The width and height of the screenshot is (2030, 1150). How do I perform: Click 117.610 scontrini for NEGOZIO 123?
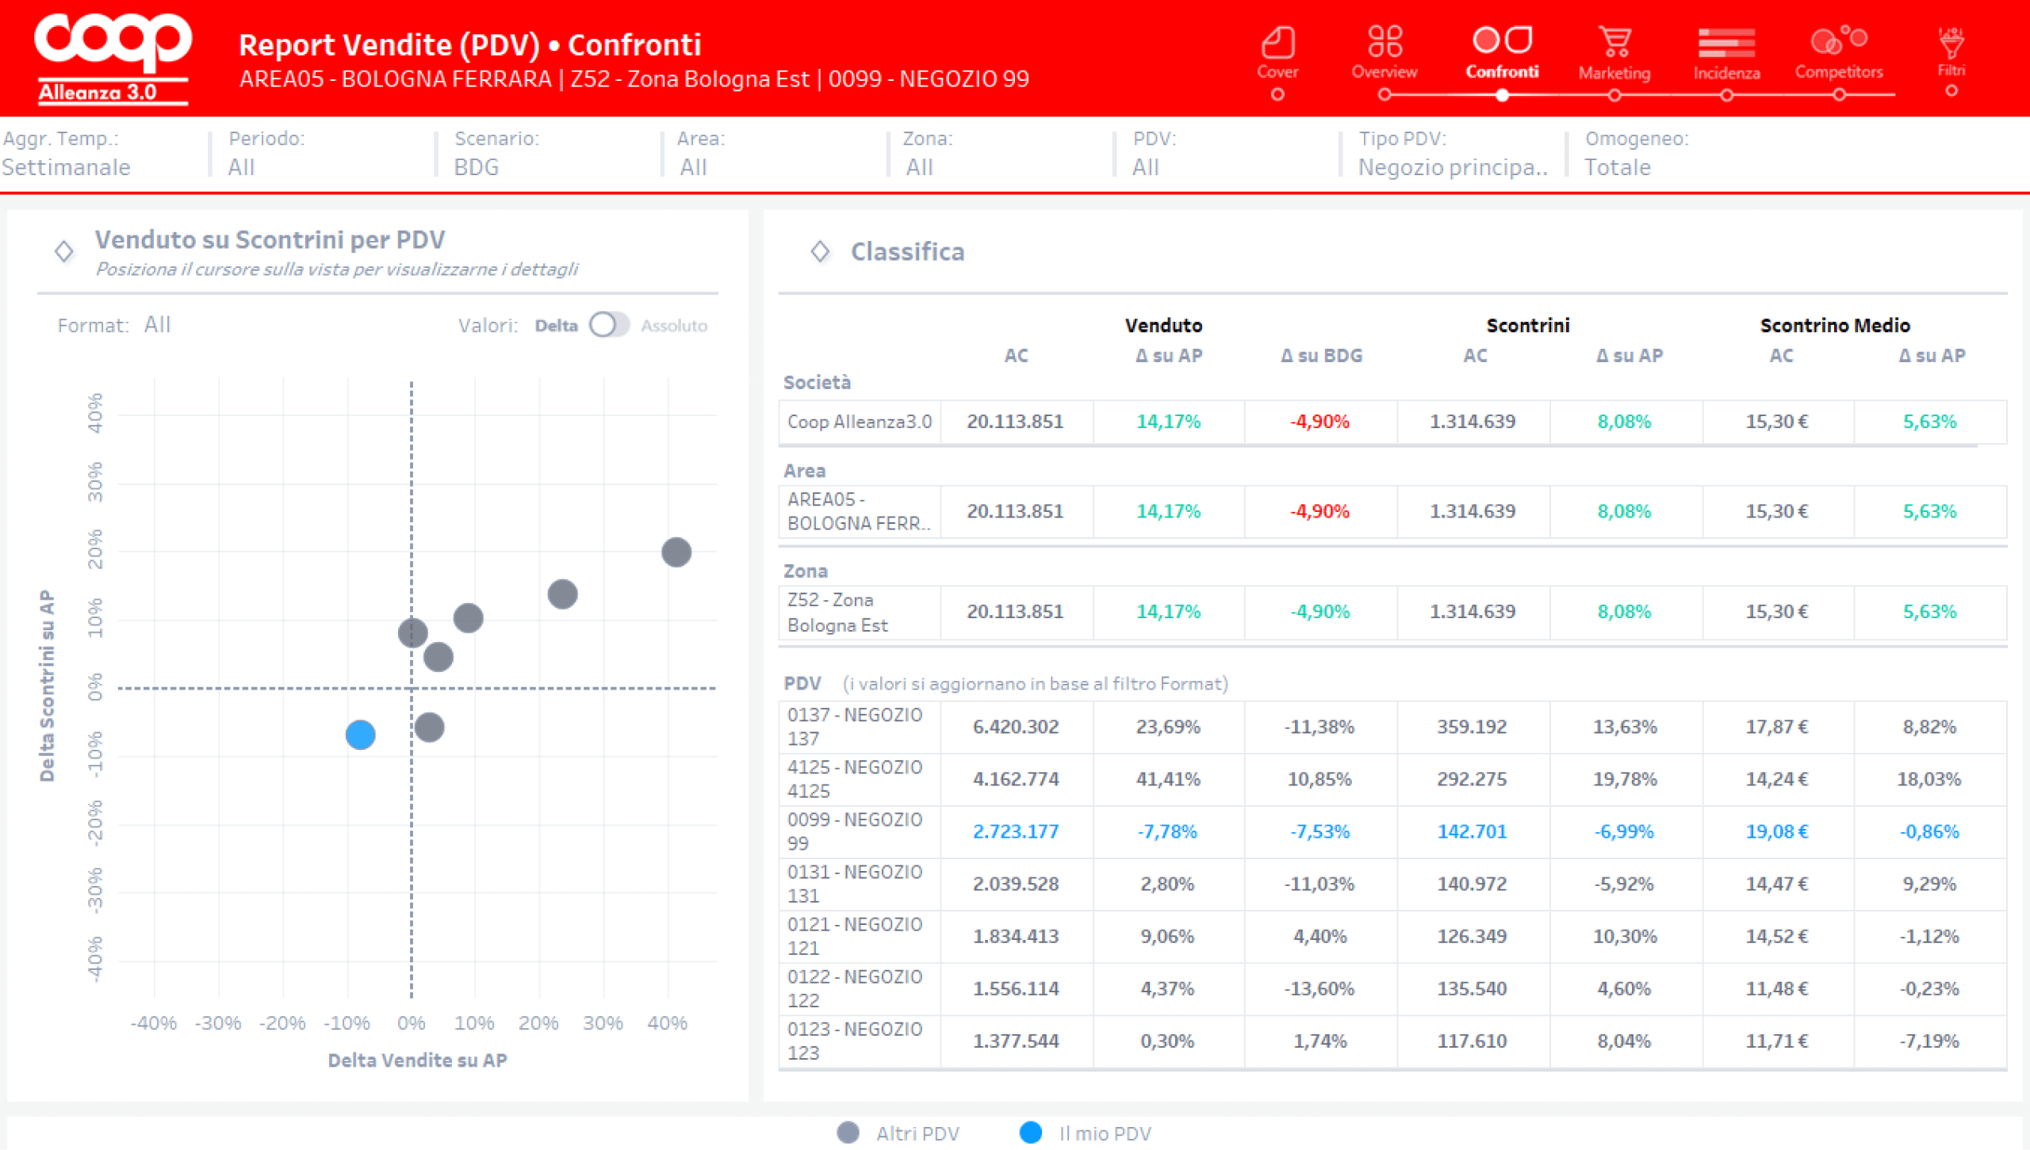click(x=1472, y=1041)
